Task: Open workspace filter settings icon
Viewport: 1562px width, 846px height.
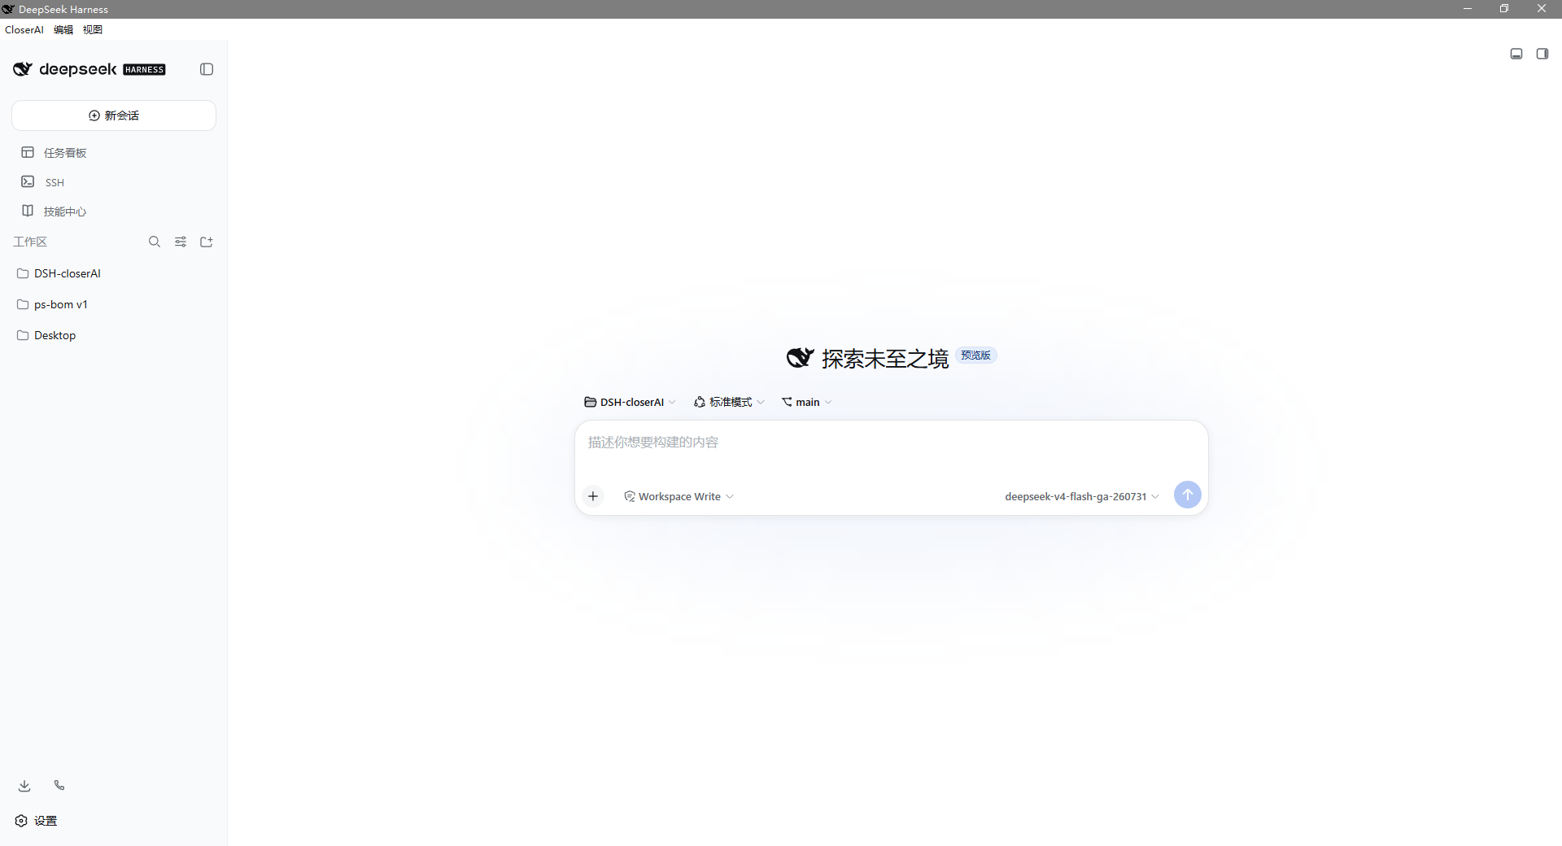Action: 181,242
